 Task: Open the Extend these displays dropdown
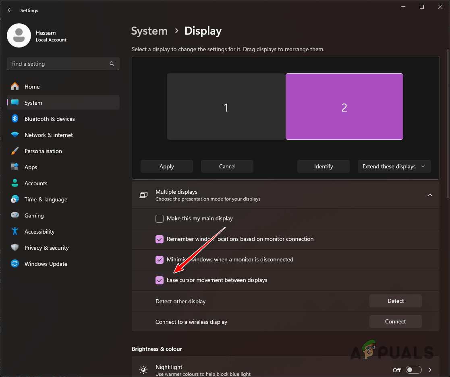click(394, 166)
